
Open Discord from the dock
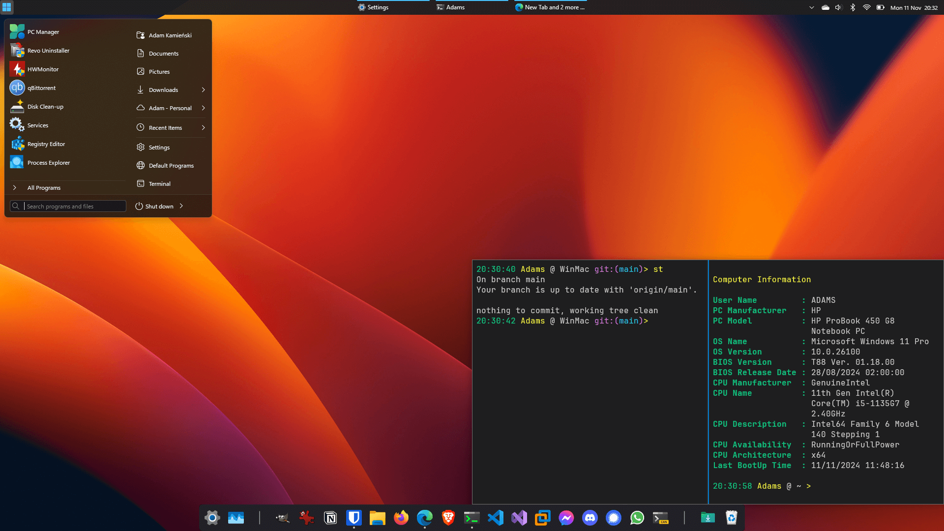(x=590, y=518)
